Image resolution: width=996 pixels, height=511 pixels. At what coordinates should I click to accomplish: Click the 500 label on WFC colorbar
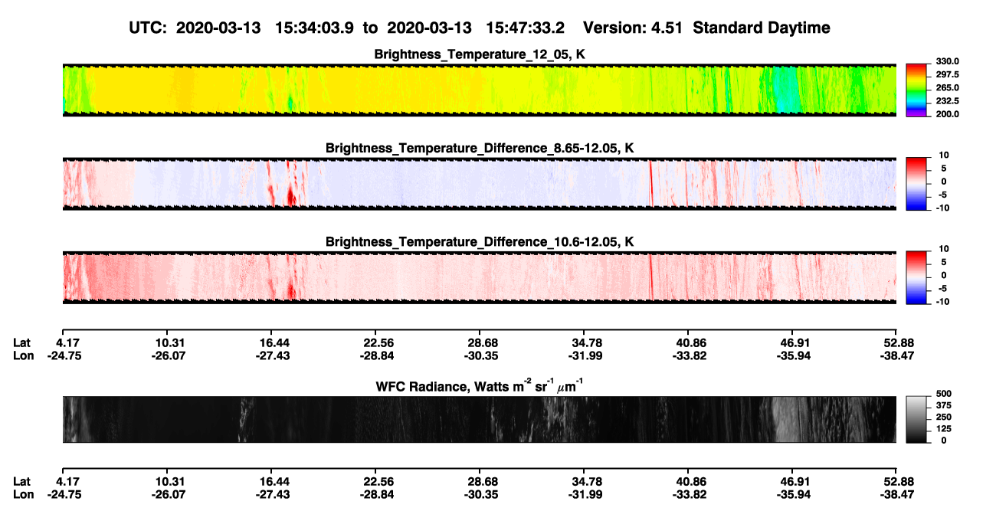943,394
